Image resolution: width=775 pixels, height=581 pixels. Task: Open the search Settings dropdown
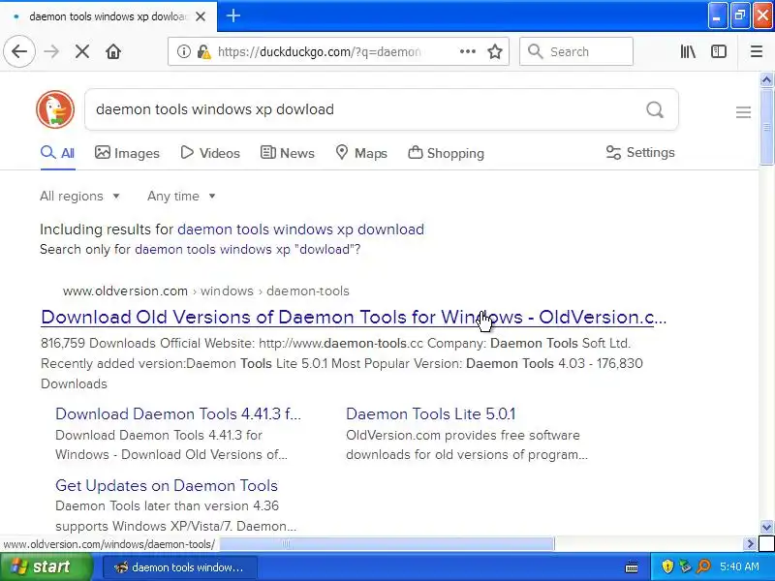[x=640, y=153]
